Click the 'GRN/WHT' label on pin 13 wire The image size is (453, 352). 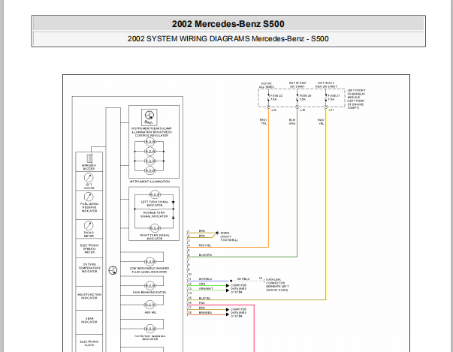point(206,288)
